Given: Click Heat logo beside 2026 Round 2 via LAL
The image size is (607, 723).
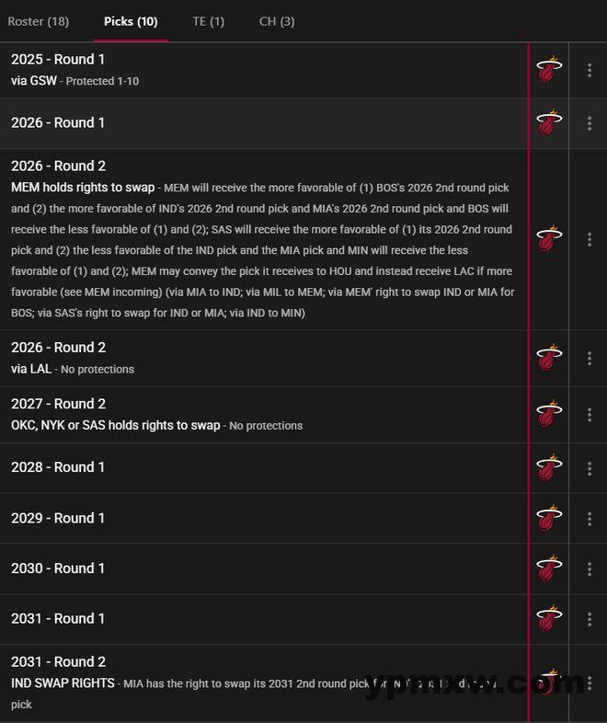Looking at the screenshot, I should point(549,357).
